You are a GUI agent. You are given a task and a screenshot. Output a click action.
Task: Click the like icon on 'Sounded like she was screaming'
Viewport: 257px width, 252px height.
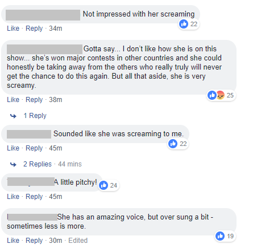point(173,144)
